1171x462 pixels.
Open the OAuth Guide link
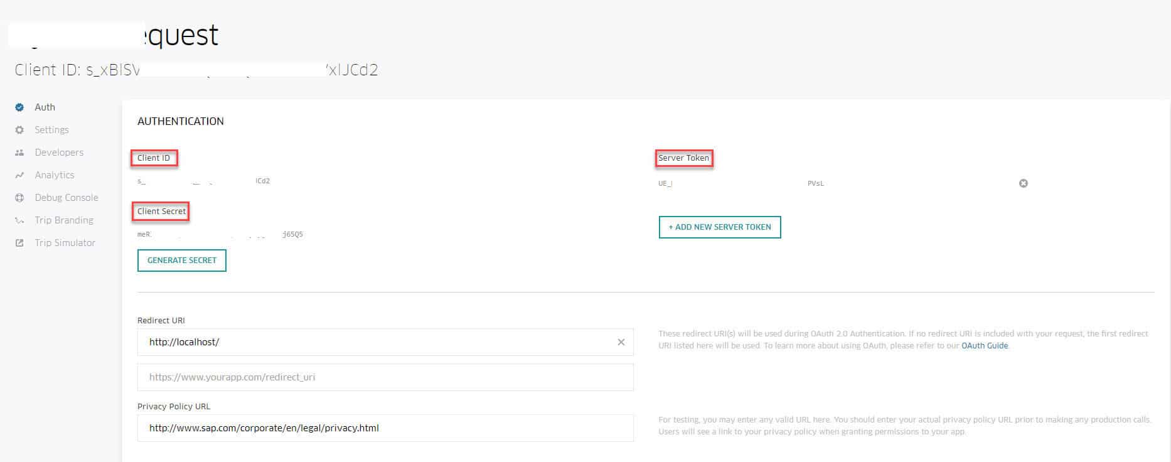(984, 346)
